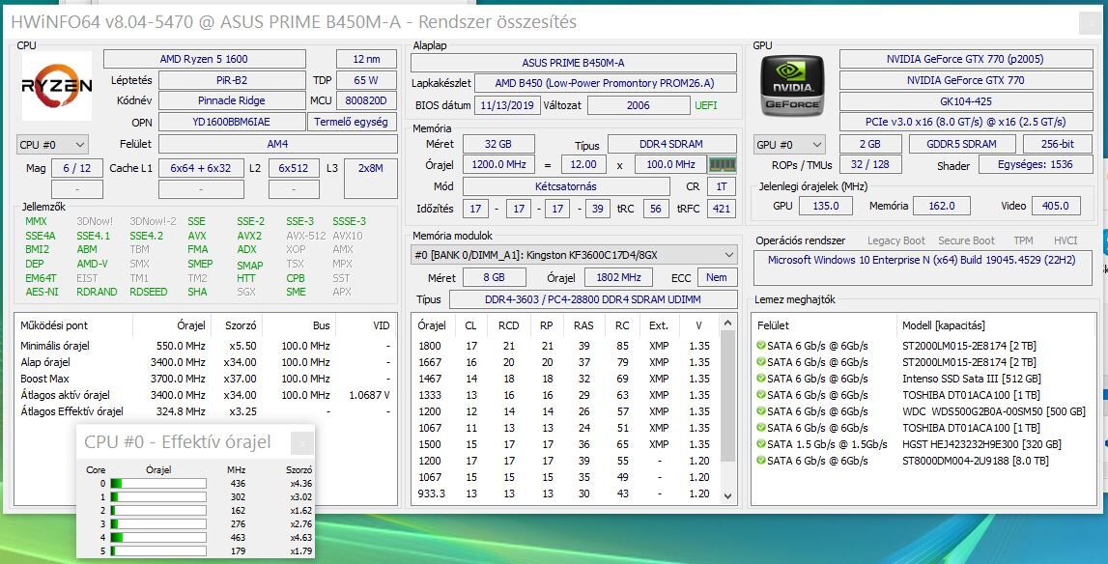
Task: Click the Egységes: 1536 shader field
Action: click(x=1036, y=165)
